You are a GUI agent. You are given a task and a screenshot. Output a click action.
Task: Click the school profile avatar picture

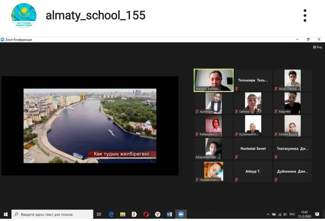(x=24, y=15)
